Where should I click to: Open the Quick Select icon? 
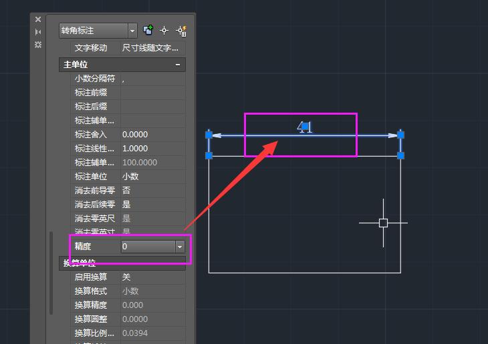point(181,31)
